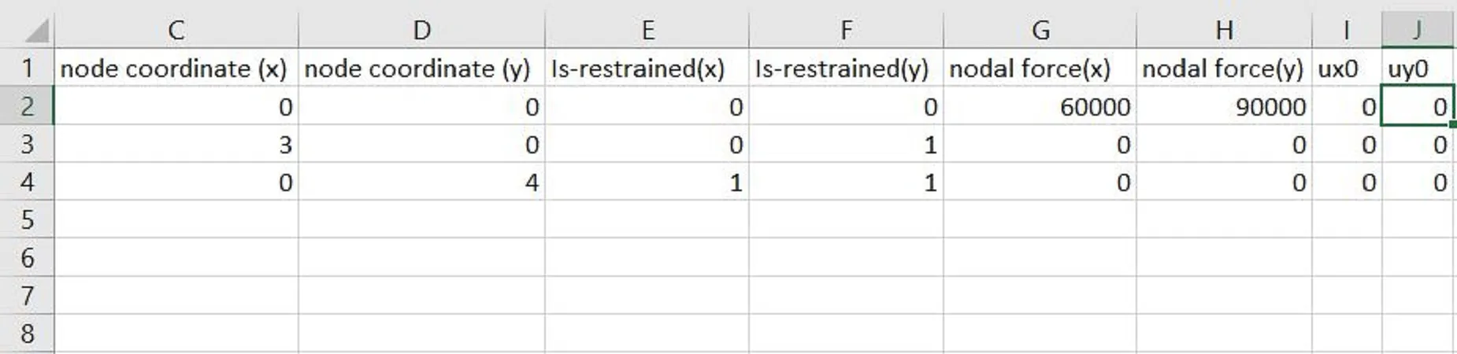Click the 'Is-restrained(y)' header cell
This screenshot has width=1457, height=354.
coord(846,68)
